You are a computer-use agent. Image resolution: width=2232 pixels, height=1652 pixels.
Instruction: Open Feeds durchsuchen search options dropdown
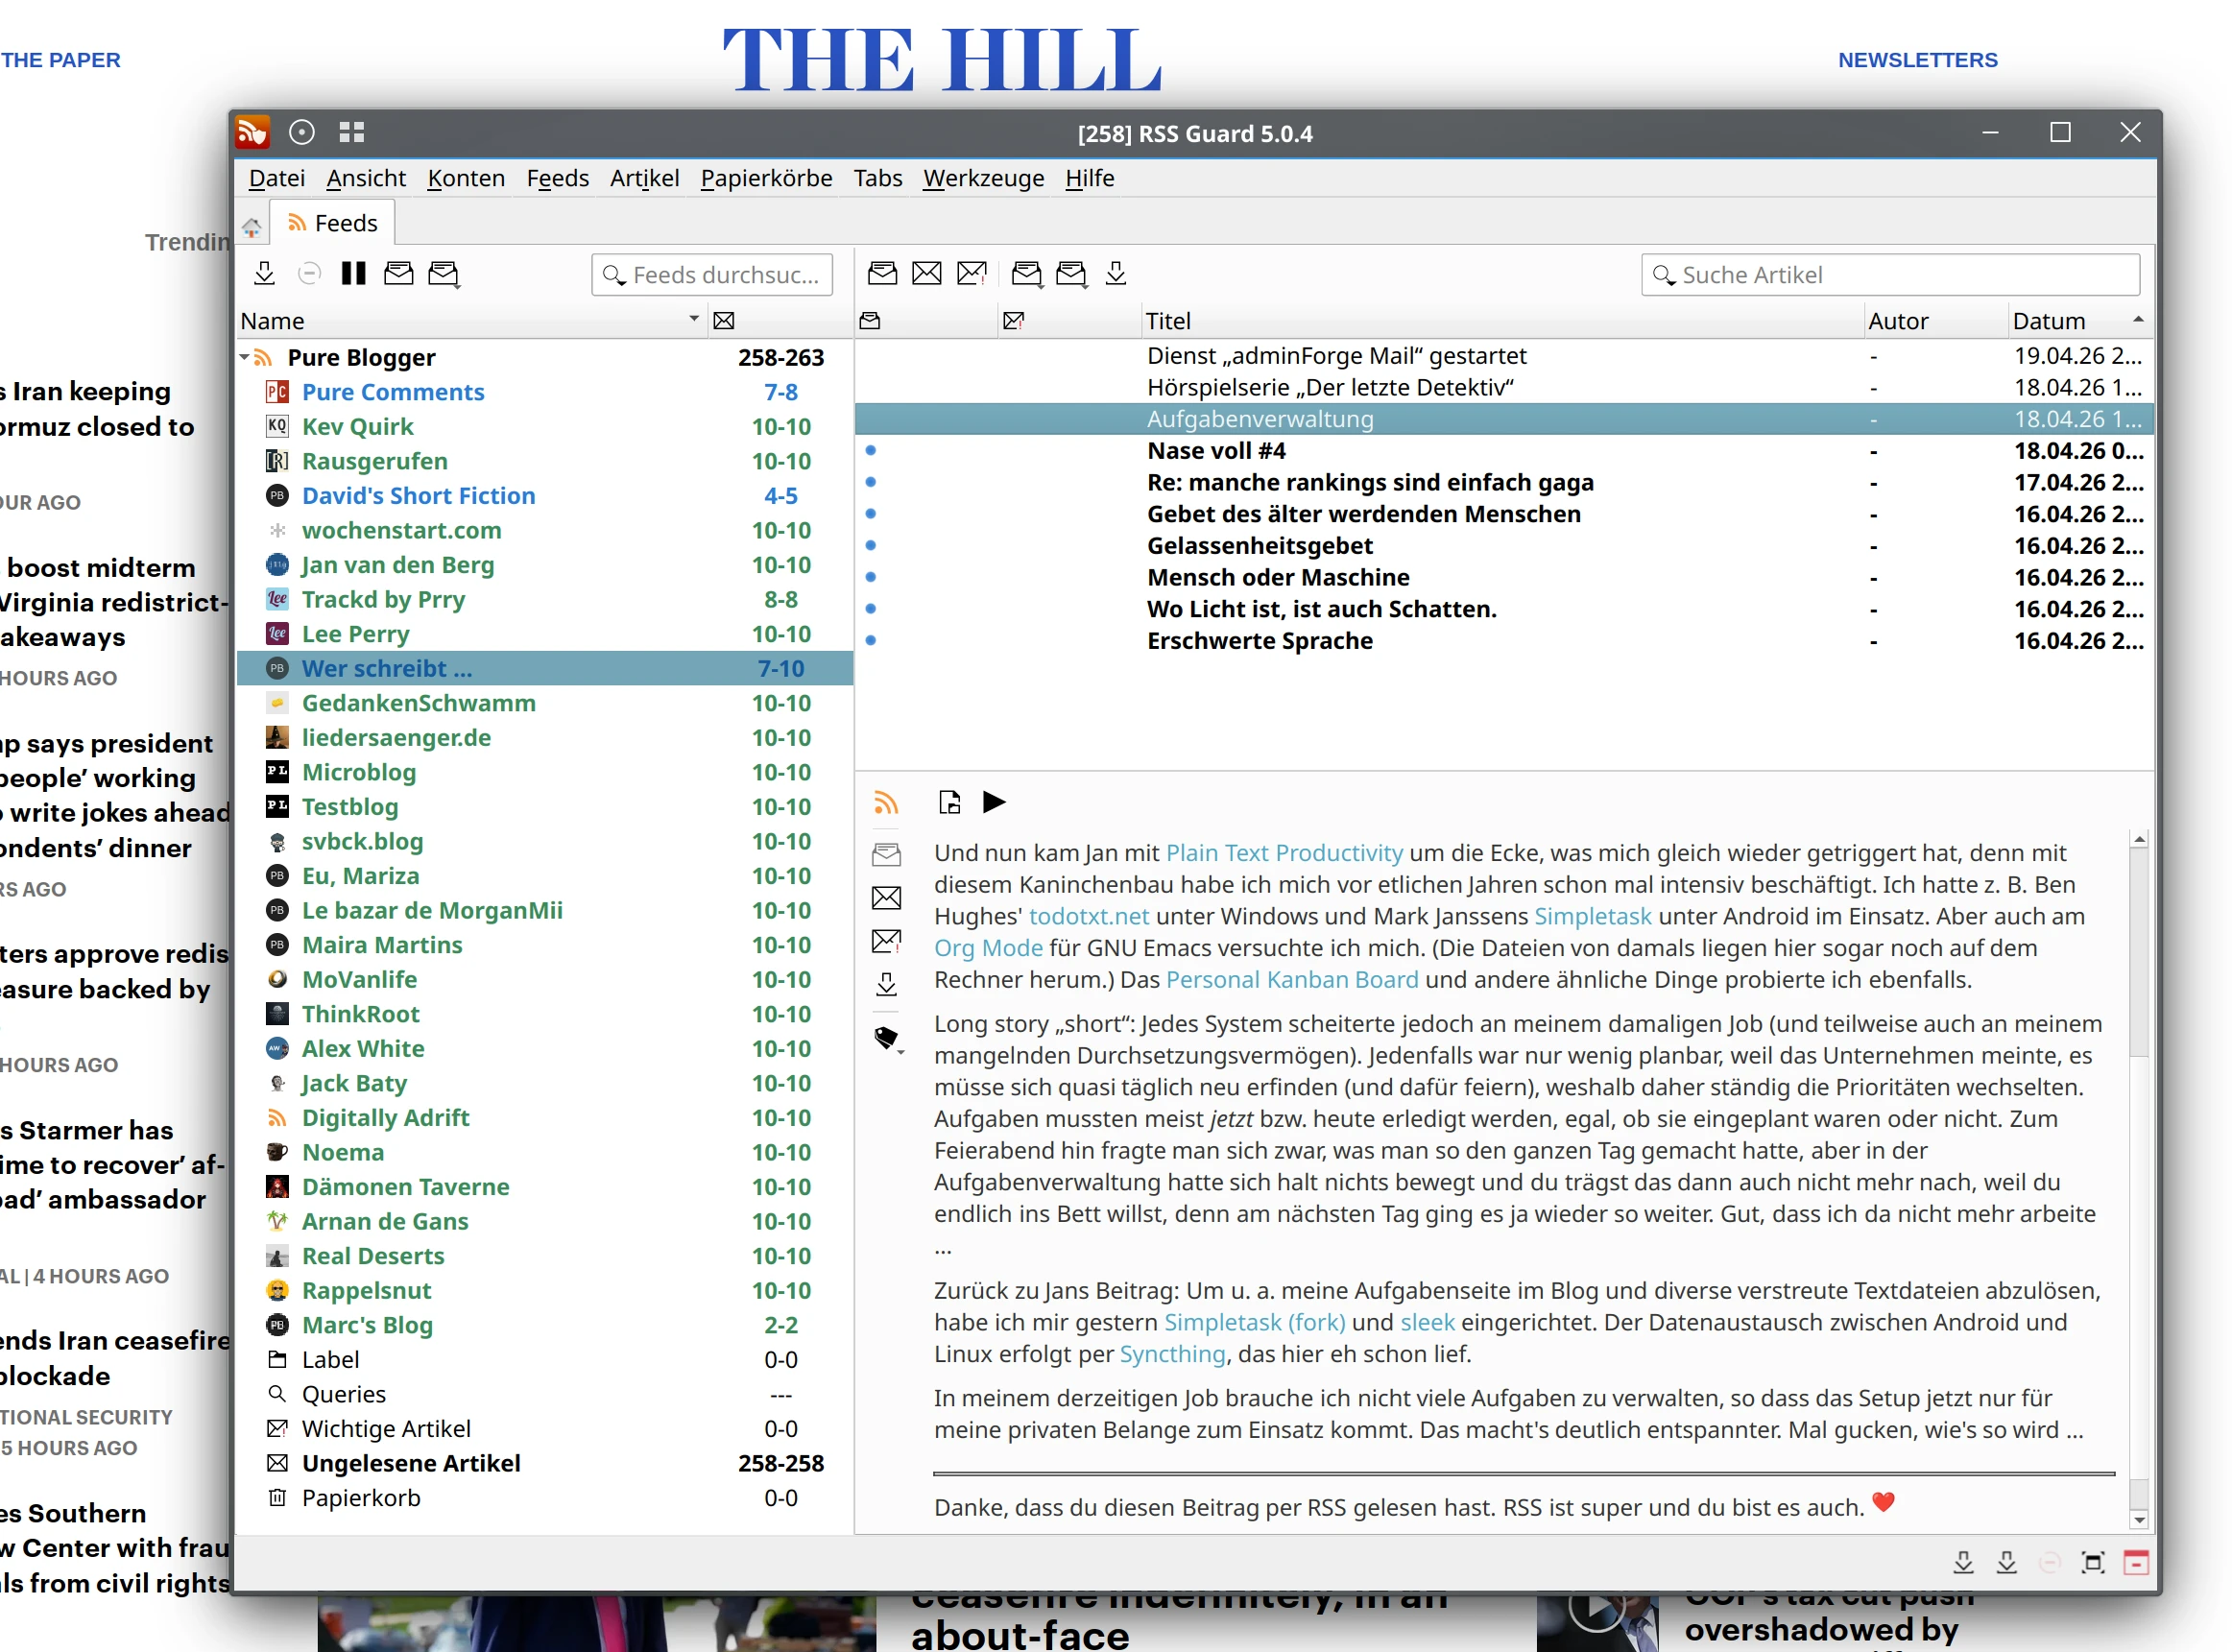point(615,275)
